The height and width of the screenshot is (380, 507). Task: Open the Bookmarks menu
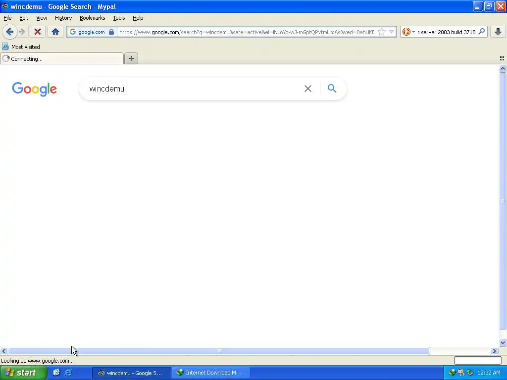[93, 18]
